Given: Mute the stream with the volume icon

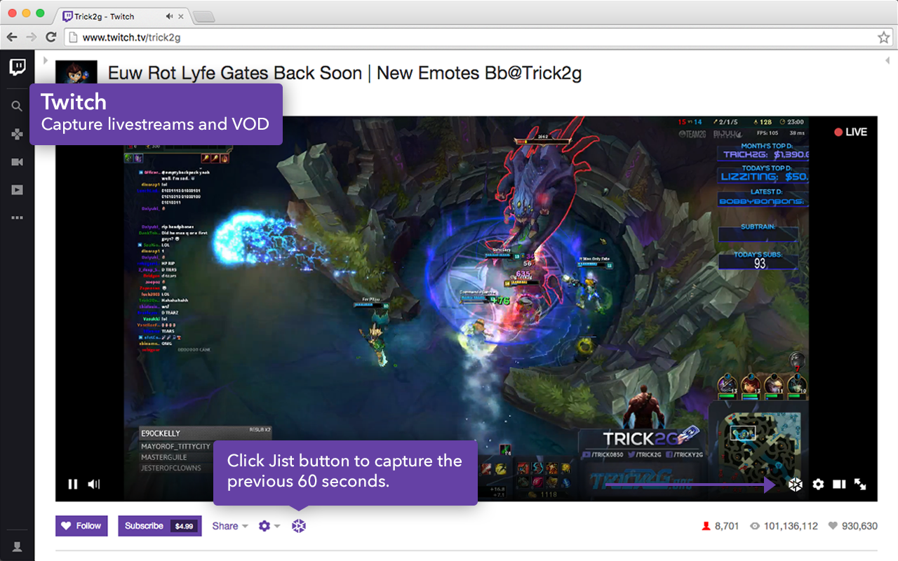Looking at the screenshot, I should click(x=94, y=484).
